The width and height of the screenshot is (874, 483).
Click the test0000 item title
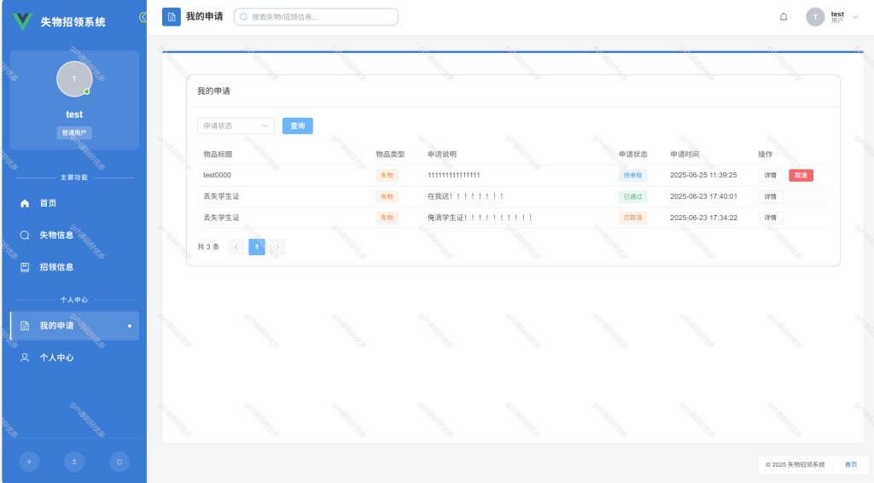point(217,175)
